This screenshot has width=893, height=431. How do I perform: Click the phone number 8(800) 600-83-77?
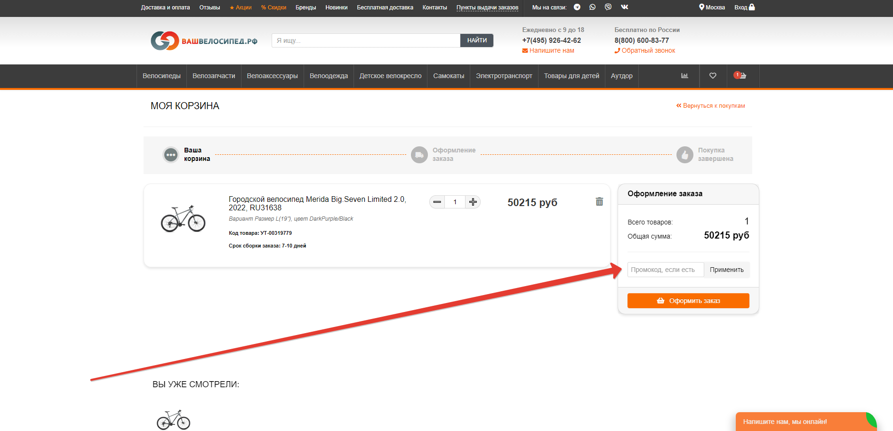tap(642, 40)
